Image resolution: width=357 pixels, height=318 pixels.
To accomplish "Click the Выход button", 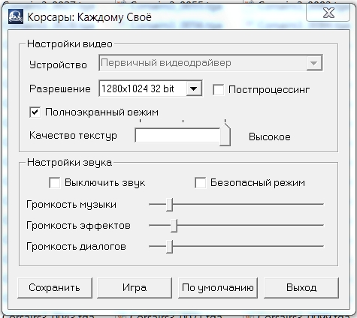I will [301, 288].
